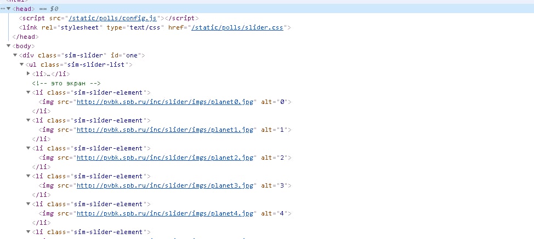Collapse the head element triangle
534x239 pixels.
coord(9,9)
